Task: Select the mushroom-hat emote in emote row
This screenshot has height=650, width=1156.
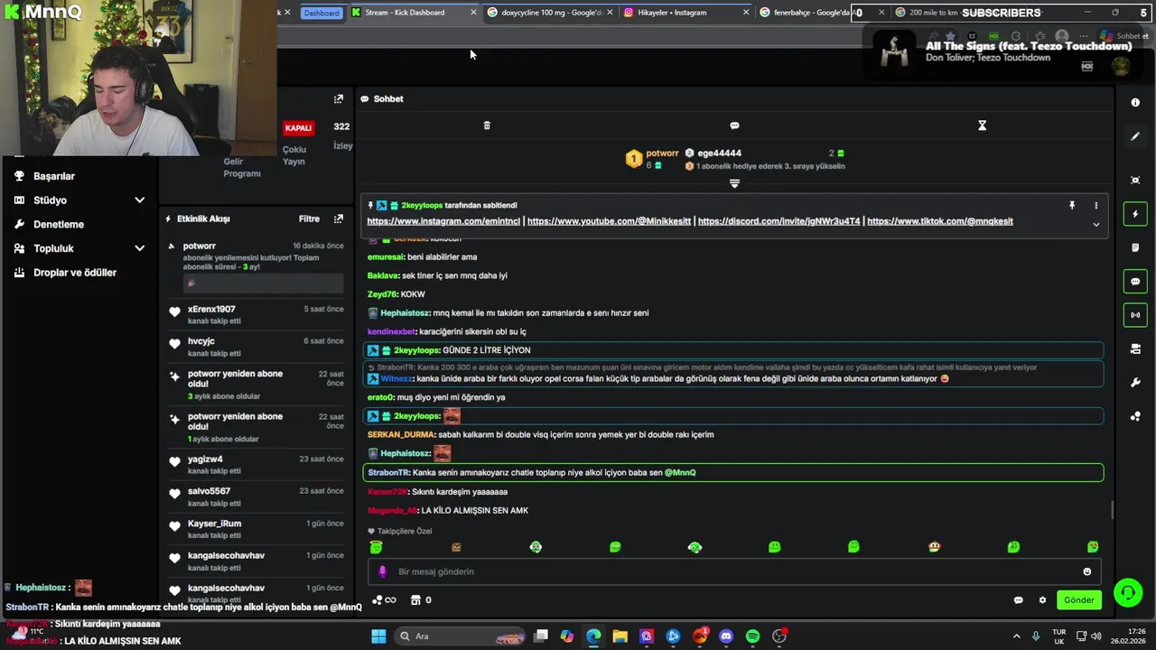Action: 934,547
